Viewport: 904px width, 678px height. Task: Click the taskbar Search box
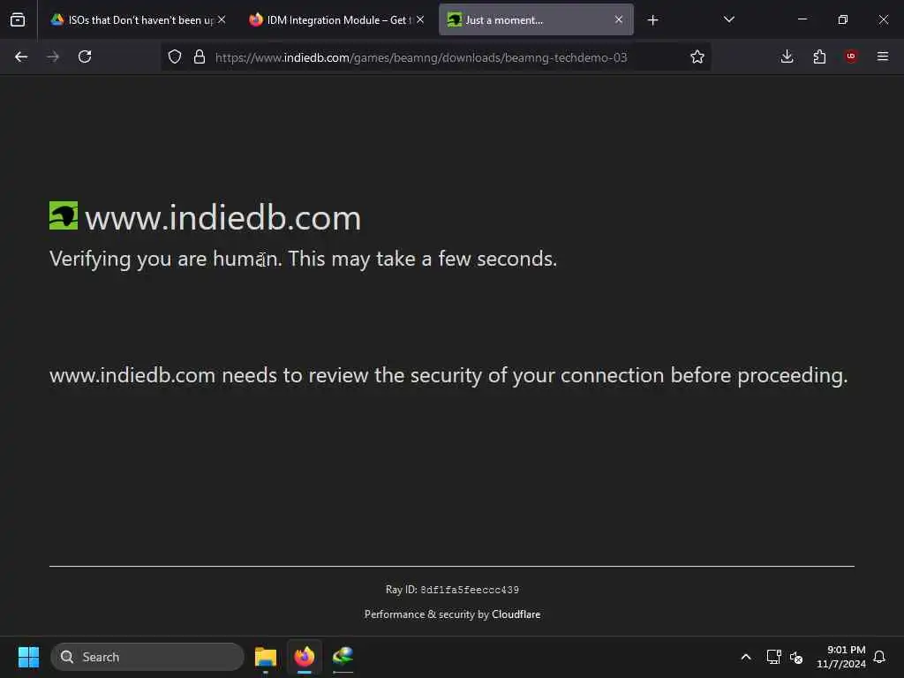(147, 657)
